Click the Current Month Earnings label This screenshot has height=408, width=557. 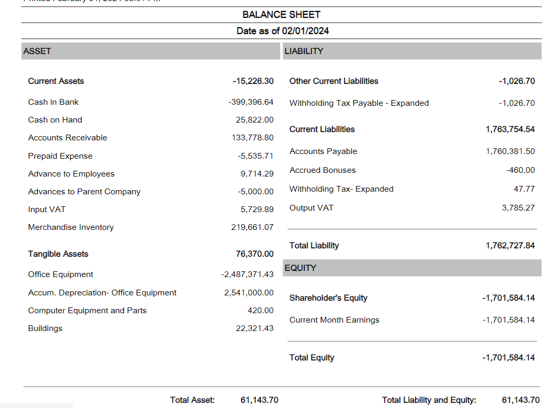(335, 320)
